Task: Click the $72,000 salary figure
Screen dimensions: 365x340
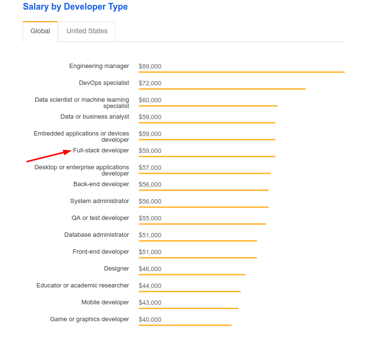Action: (150, 83)
